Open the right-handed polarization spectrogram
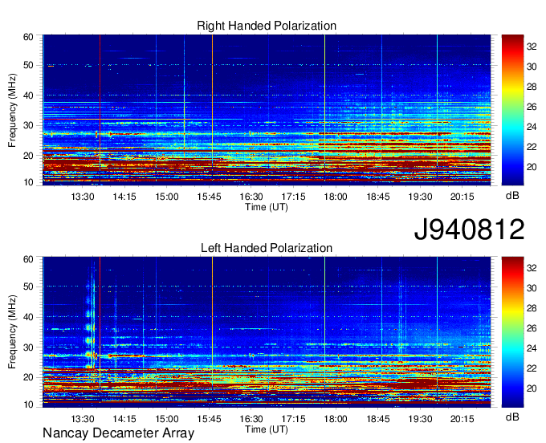Viewport: 546px width, 443px height. click(x=267, y=110)
